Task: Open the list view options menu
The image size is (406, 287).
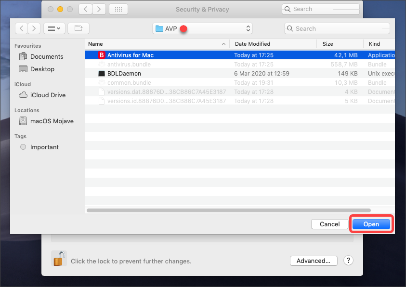Action: (54, 28)
